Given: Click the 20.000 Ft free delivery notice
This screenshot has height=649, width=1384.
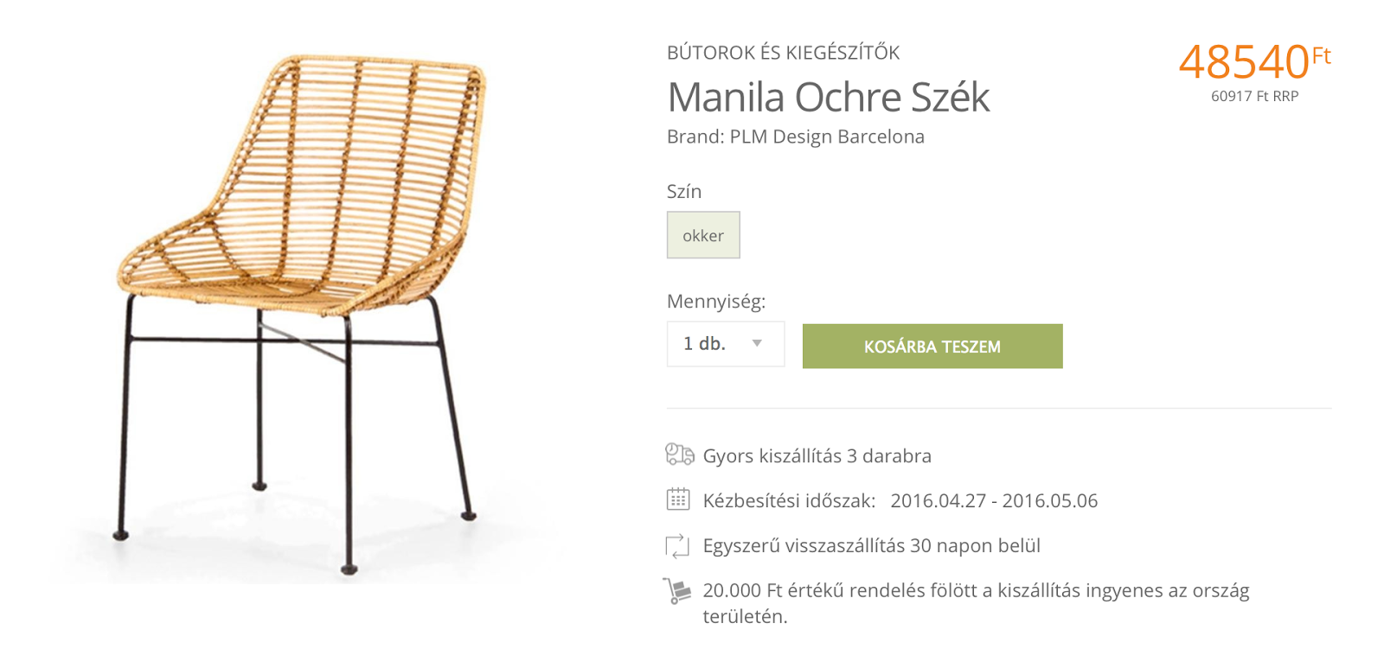Looking at the screenshot, I should pos(976,591).
